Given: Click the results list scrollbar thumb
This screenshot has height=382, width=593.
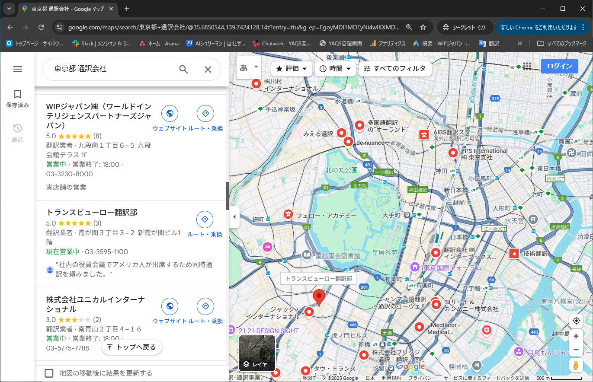Looking at the screenshot, I should [x=227, y=196].
